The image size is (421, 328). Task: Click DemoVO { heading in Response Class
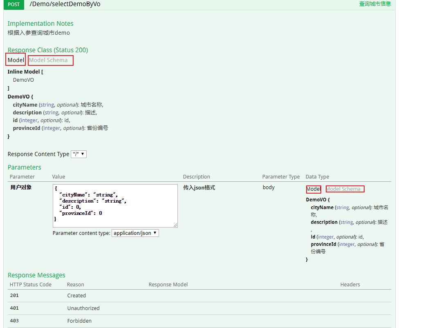click(x=20, y=97)
